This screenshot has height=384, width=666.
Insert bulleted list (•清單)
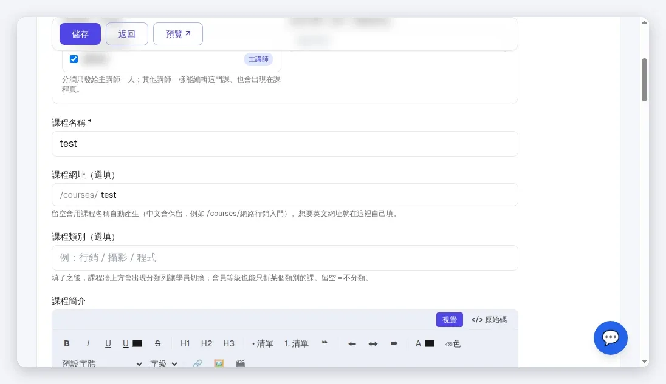[x=263, y=344]
